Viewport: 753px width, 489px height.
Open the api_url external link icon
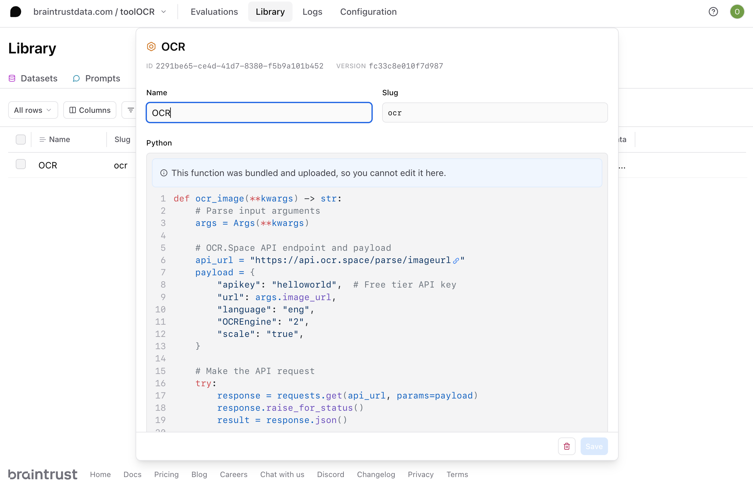click(x=456, y=261)
